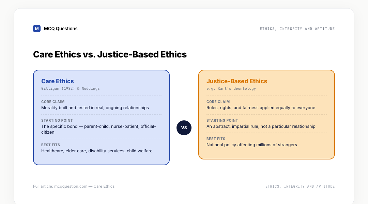Click the blue M logo icon
The width and height of the screenshot is (368, 204).
(x=36, y=29)
